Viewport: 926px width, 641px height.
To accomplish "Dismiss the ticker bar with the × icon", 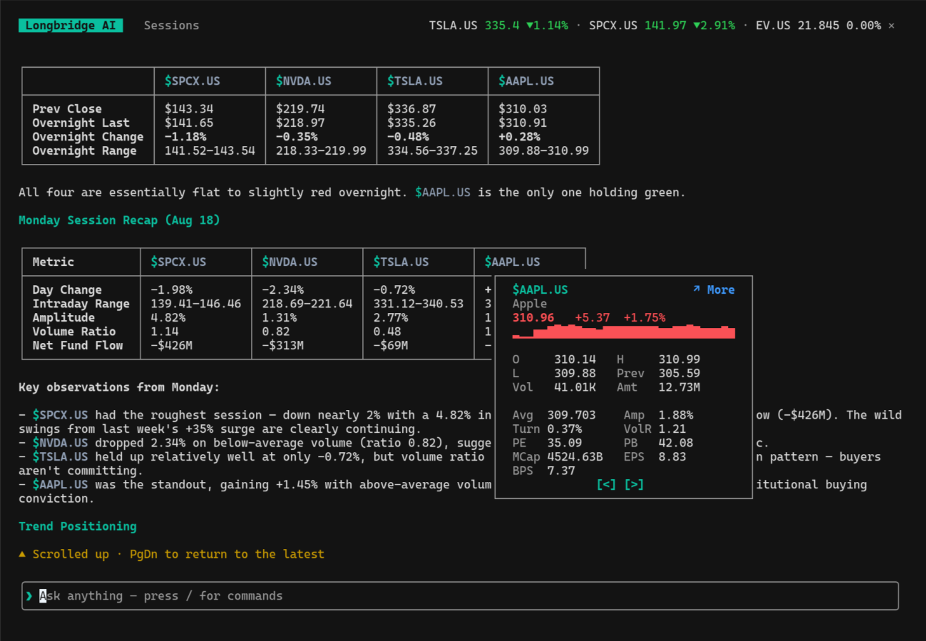I will click(891, 25).
